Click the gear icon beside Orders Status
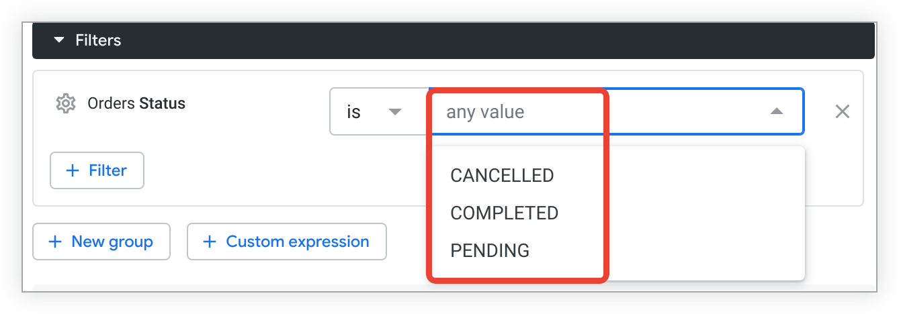The width and height of the screenshot is (899, 314). 65,104
